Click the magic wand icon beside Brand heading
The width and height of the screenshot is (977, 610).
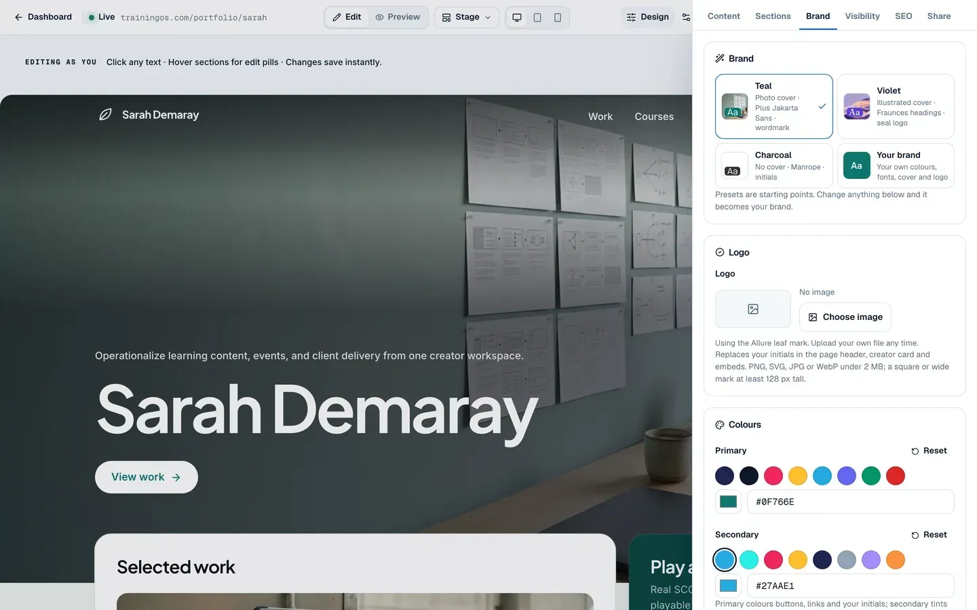[720, 59]
